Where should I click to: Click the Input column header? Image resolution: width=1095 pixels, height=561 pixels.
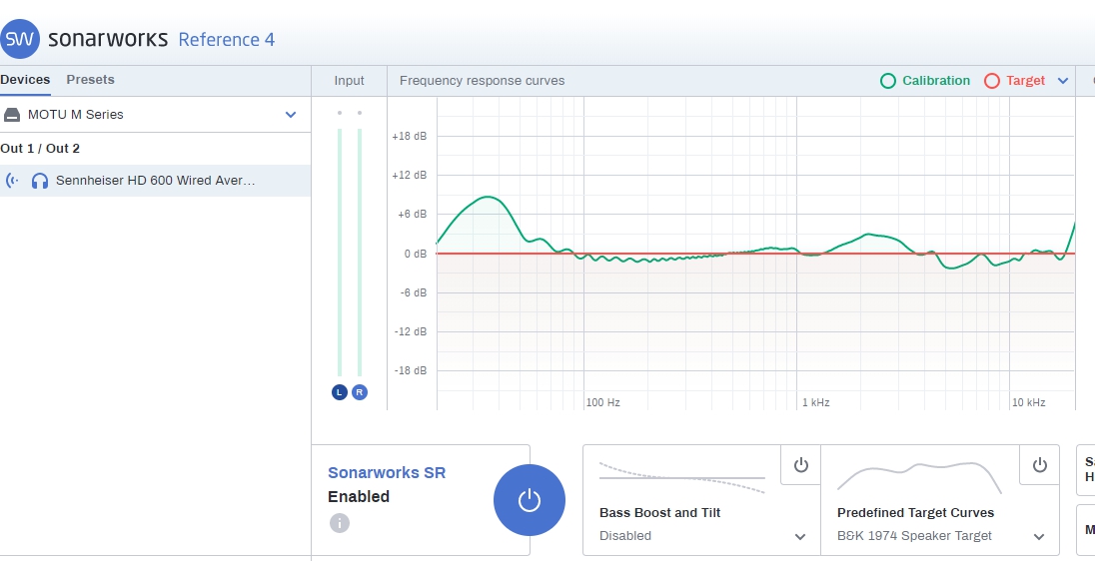349,81
